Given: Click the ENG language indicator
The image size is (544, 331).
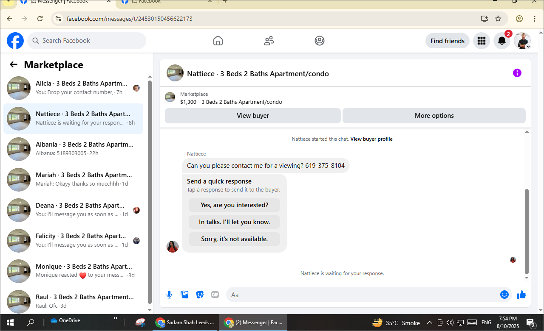Looking at the screenshot, I should click(486, 323).
